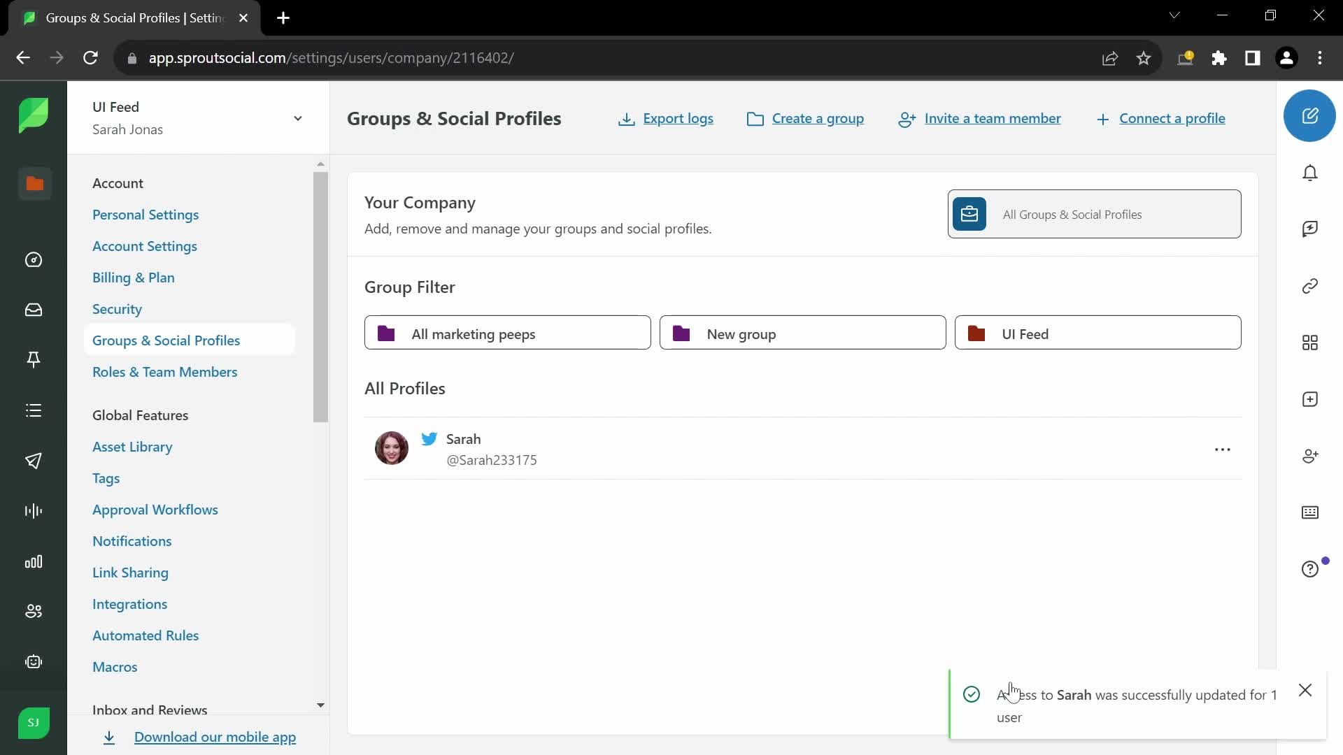Open the list feeds icon
This screenshot has width=1343, height=755.
(34, 410)
